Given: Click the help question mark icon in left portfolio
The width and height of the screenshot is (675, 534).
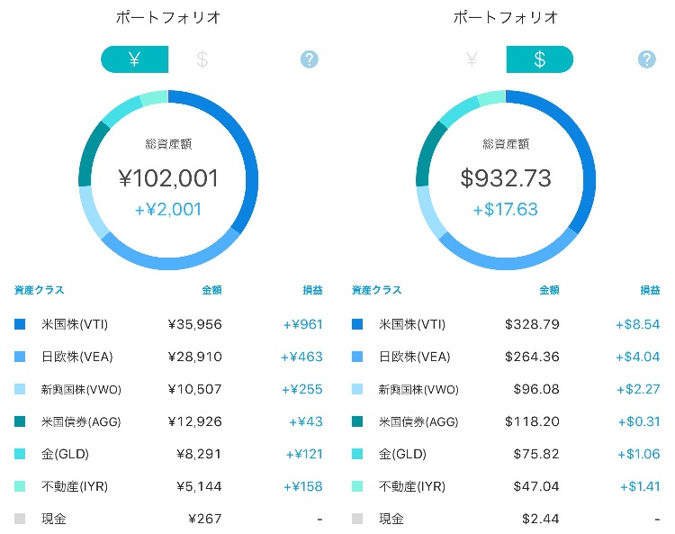Looking at the screenshot, I should [309, 59].
